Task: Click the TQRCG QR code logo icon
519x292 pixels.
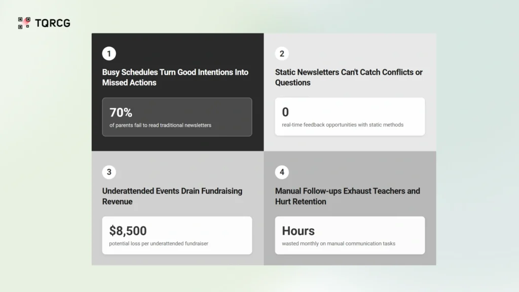Action: (x=24, y=23)
